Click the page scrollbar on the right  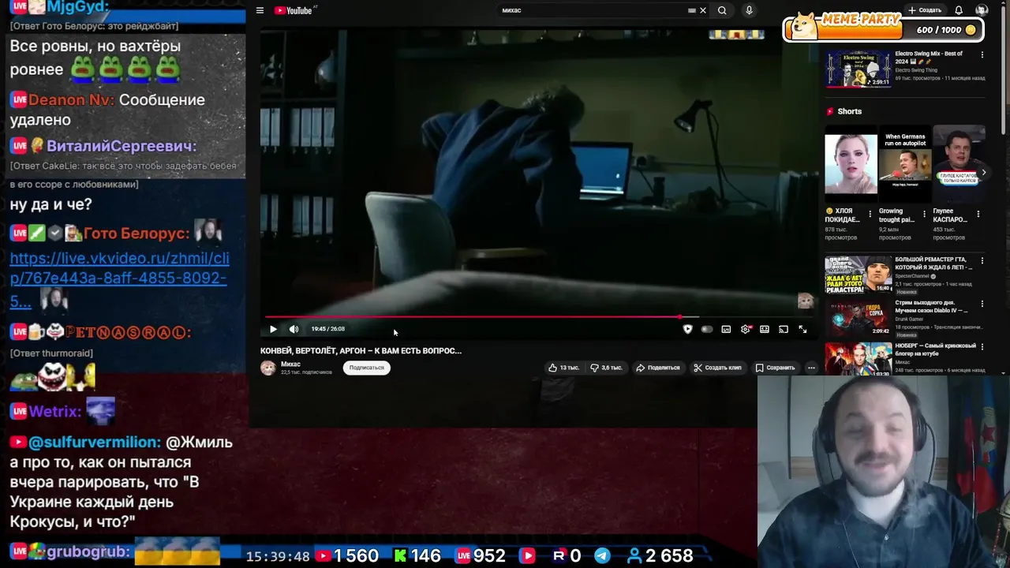click(1005, 71)
